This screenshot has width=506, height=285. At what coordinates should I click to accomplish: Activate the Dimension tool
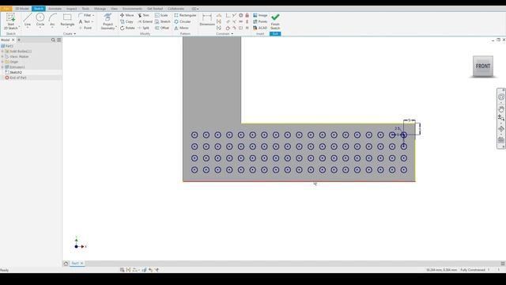click(x=207, y=19)
